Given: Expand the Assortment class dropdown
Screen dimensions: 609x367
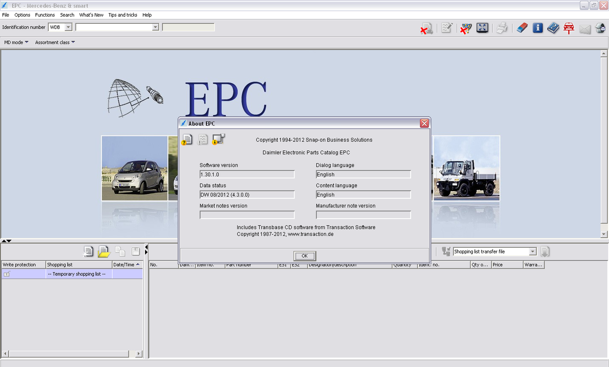Looking at the screenshot, I should click(55, 42).
